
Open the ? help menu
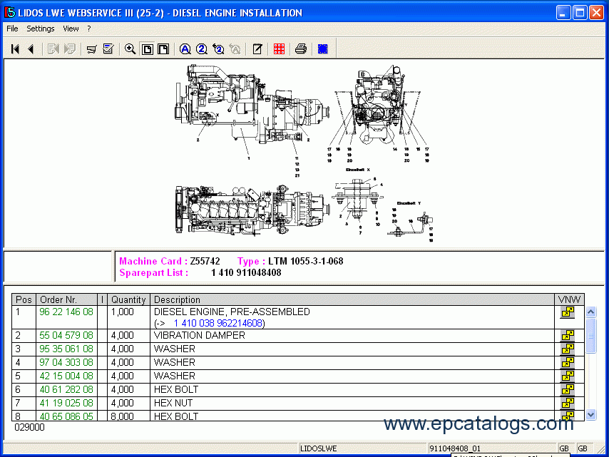point(89,29)
